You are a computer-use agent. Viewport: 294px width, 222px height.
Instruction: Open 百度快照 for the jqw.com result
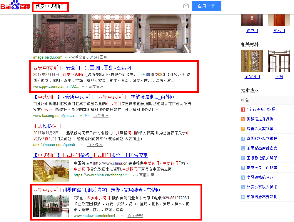(x=96, y=86)
